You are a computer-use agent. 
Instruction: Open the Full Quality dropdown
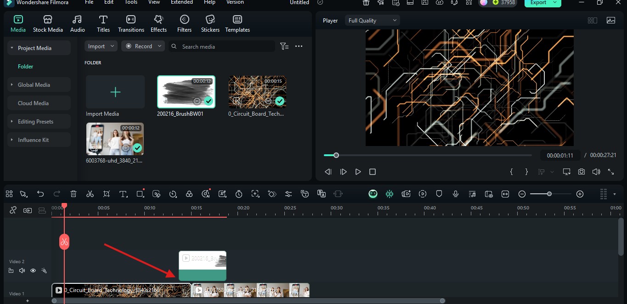tap(373, 21)
